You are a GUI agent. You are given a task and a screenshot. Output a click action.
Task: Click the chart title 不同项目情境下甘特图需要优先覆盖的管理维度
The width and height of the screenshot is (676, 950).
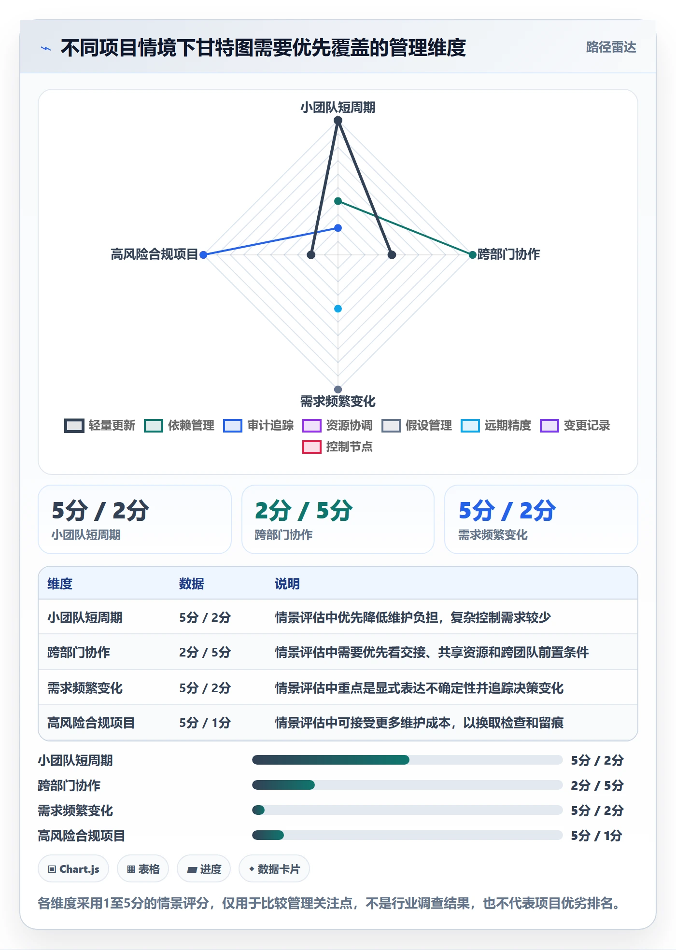click(x=263, y=48)
